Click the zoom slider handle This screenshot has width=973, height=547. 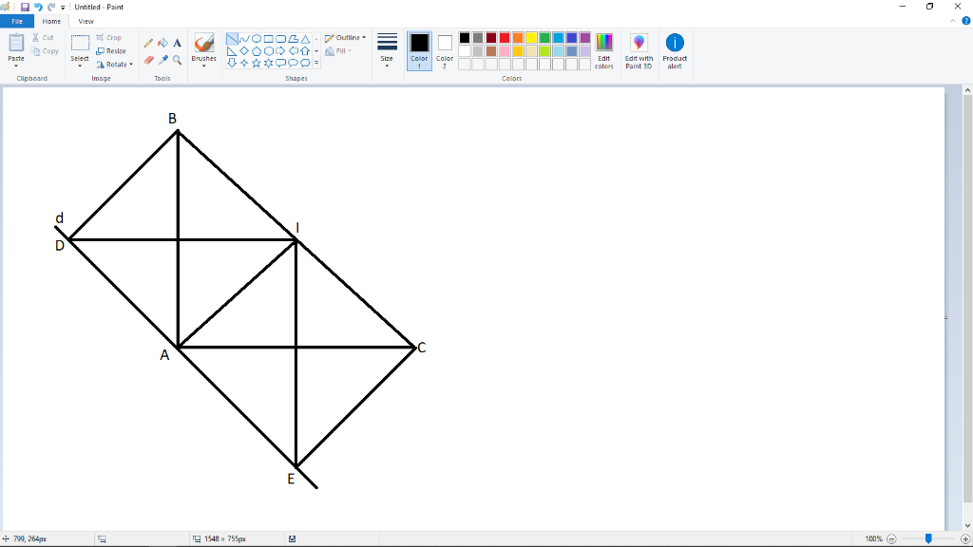(928, 539)
